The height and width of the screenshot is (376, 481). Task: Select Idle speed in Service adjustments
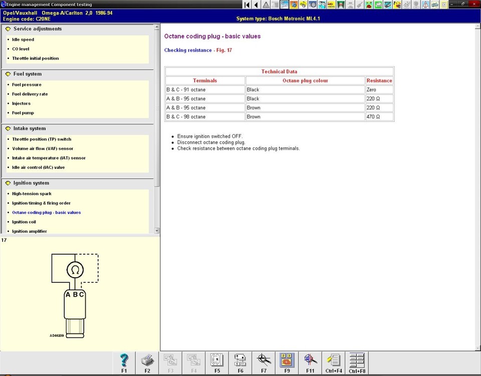tap(23, 40)
